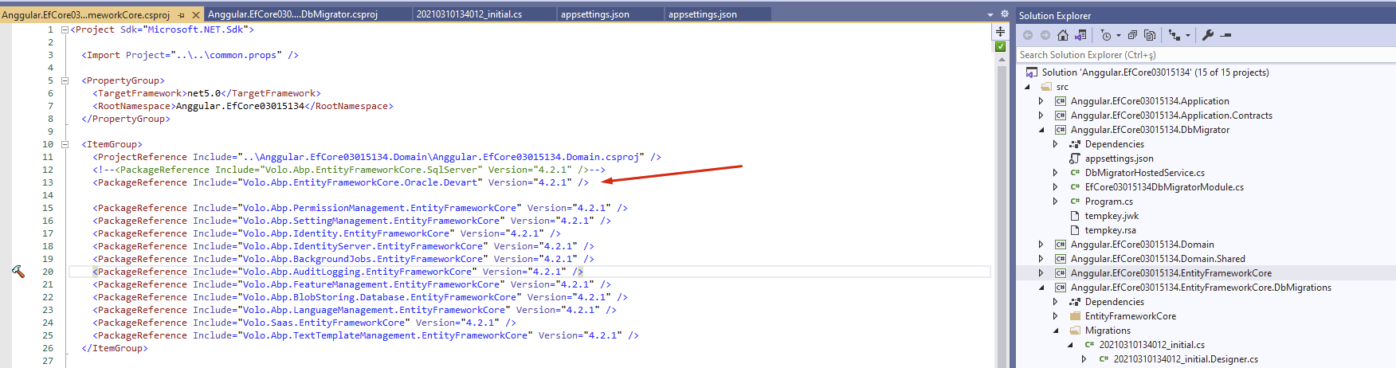This screenshot has width=1396, height=368.
Task: Click the editor split-window handle icon
Action: (x=1000, y=32)
